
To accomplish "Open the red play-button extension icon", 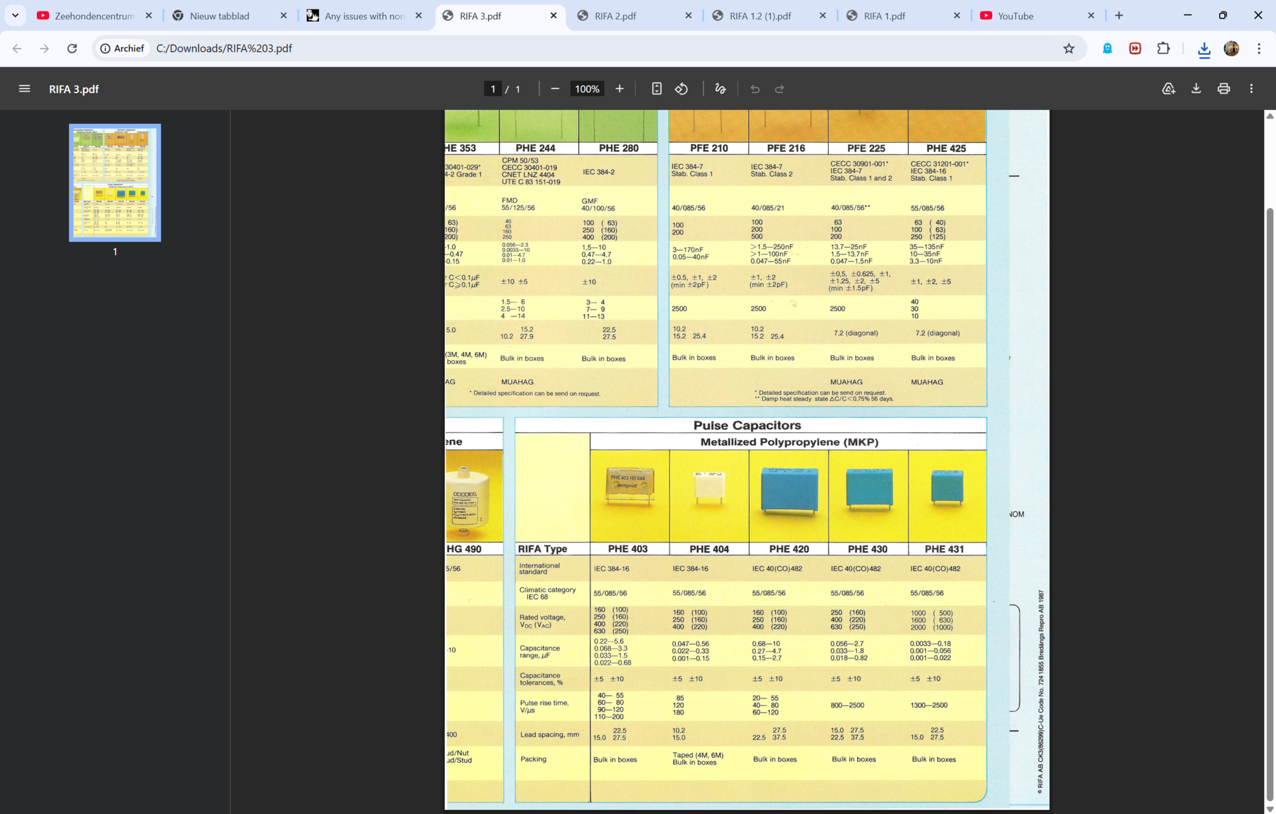I will pyautogui.click(x=1135, y=48).
